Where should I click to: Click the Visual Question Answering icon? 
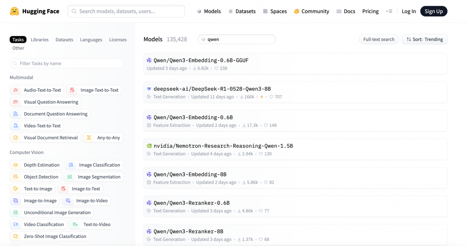pos(16,102)
